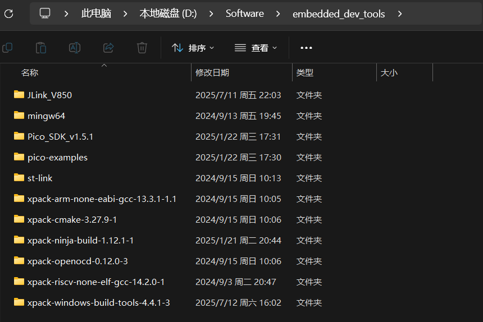Select the xpack-windows-build-tools folder icon
Viewport: 483px width, 322px height.
(x=19, y=302)
